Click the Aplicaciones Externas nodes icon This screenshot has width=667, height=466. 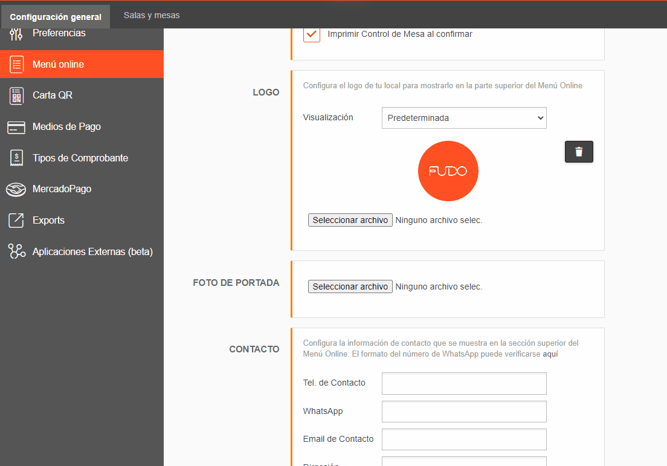[x=16, y=251]
